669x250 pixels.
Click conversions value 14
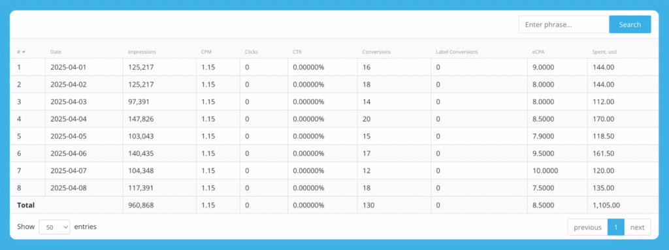coord(367,102)
